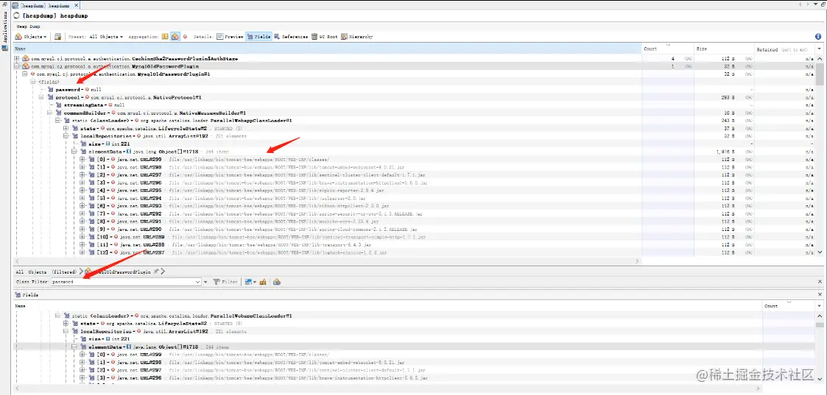Close the lower Fields panel
This screenshot has height=395, width=827.
(820, 295)
